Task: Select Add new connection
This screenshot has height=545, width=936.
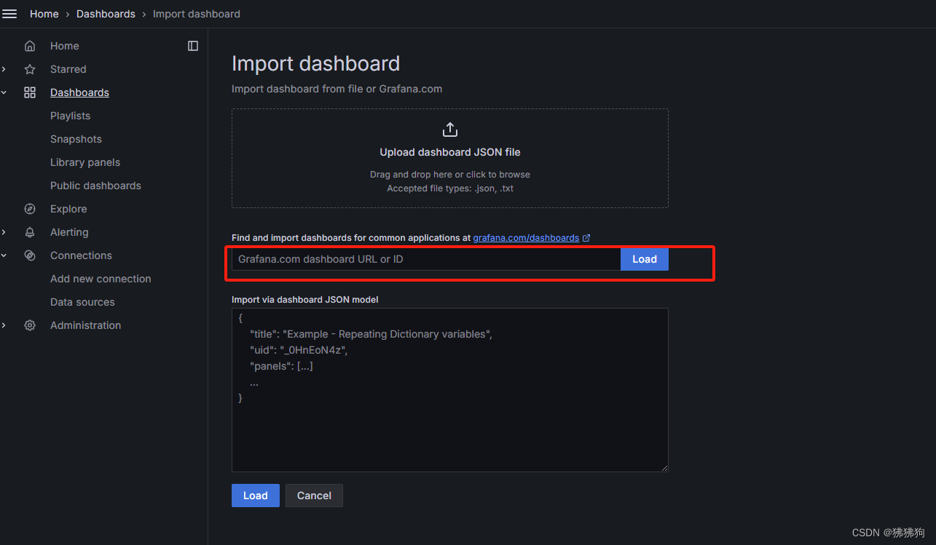Action: tap(101, 279)
